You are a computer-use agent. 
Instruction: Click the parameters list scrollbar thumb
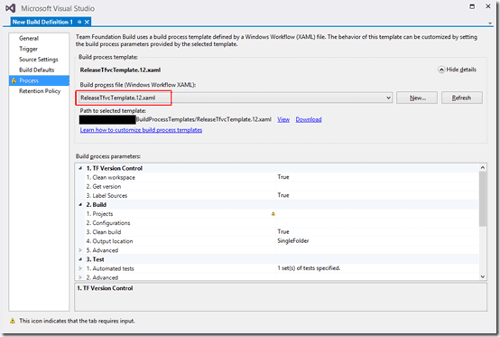tap(483, 199)
